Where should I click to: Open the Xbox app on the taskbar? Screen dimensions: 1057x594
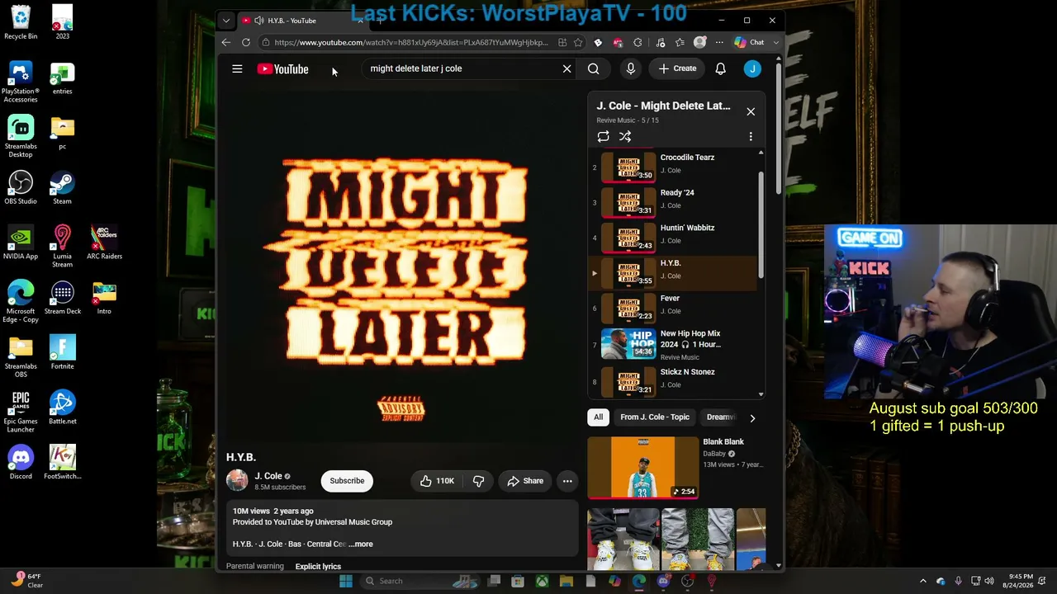tap(542, 581)
